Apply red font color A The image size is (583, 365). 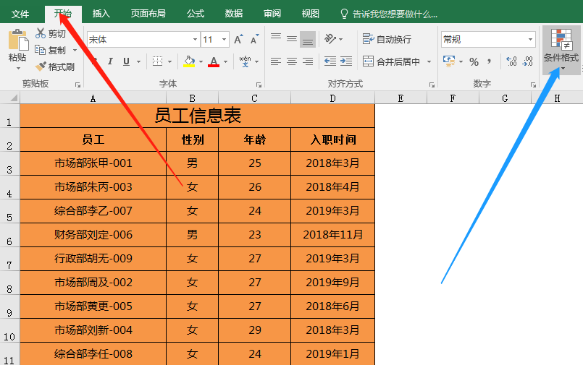point(214,61)
